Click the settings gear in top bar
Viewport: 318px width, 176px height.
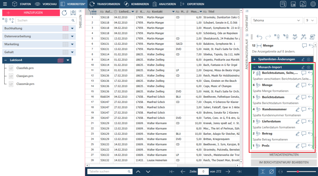pos(313,4)
